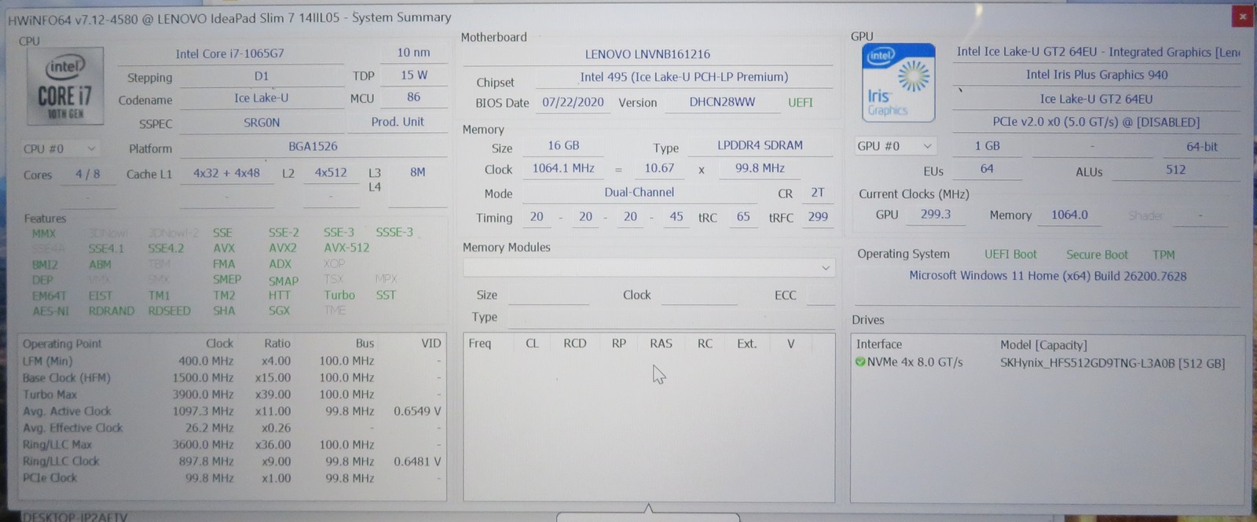
Task: Close the System Summary window
Action: [1242, 17]
